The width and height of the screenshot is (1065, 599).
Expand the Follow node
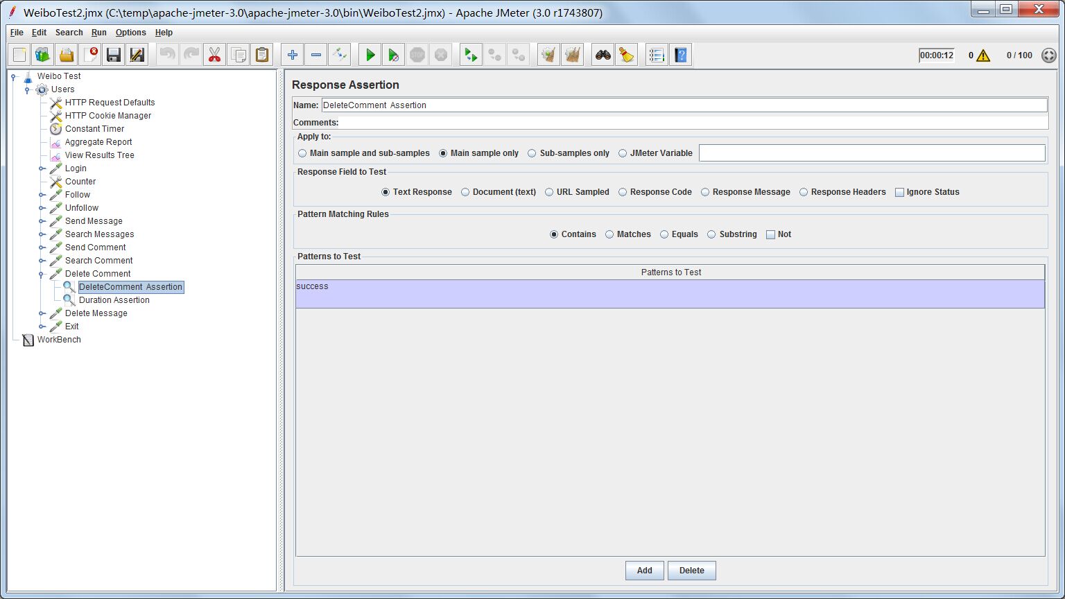42,195
